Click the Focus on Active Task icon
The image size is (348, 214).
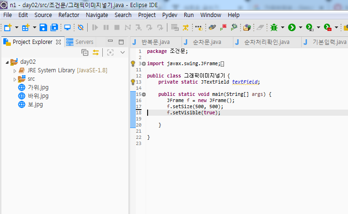(x=110, y=52)
